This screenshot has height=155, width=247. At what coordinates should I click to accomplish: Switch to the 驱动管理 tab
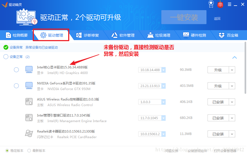(52, 35)
